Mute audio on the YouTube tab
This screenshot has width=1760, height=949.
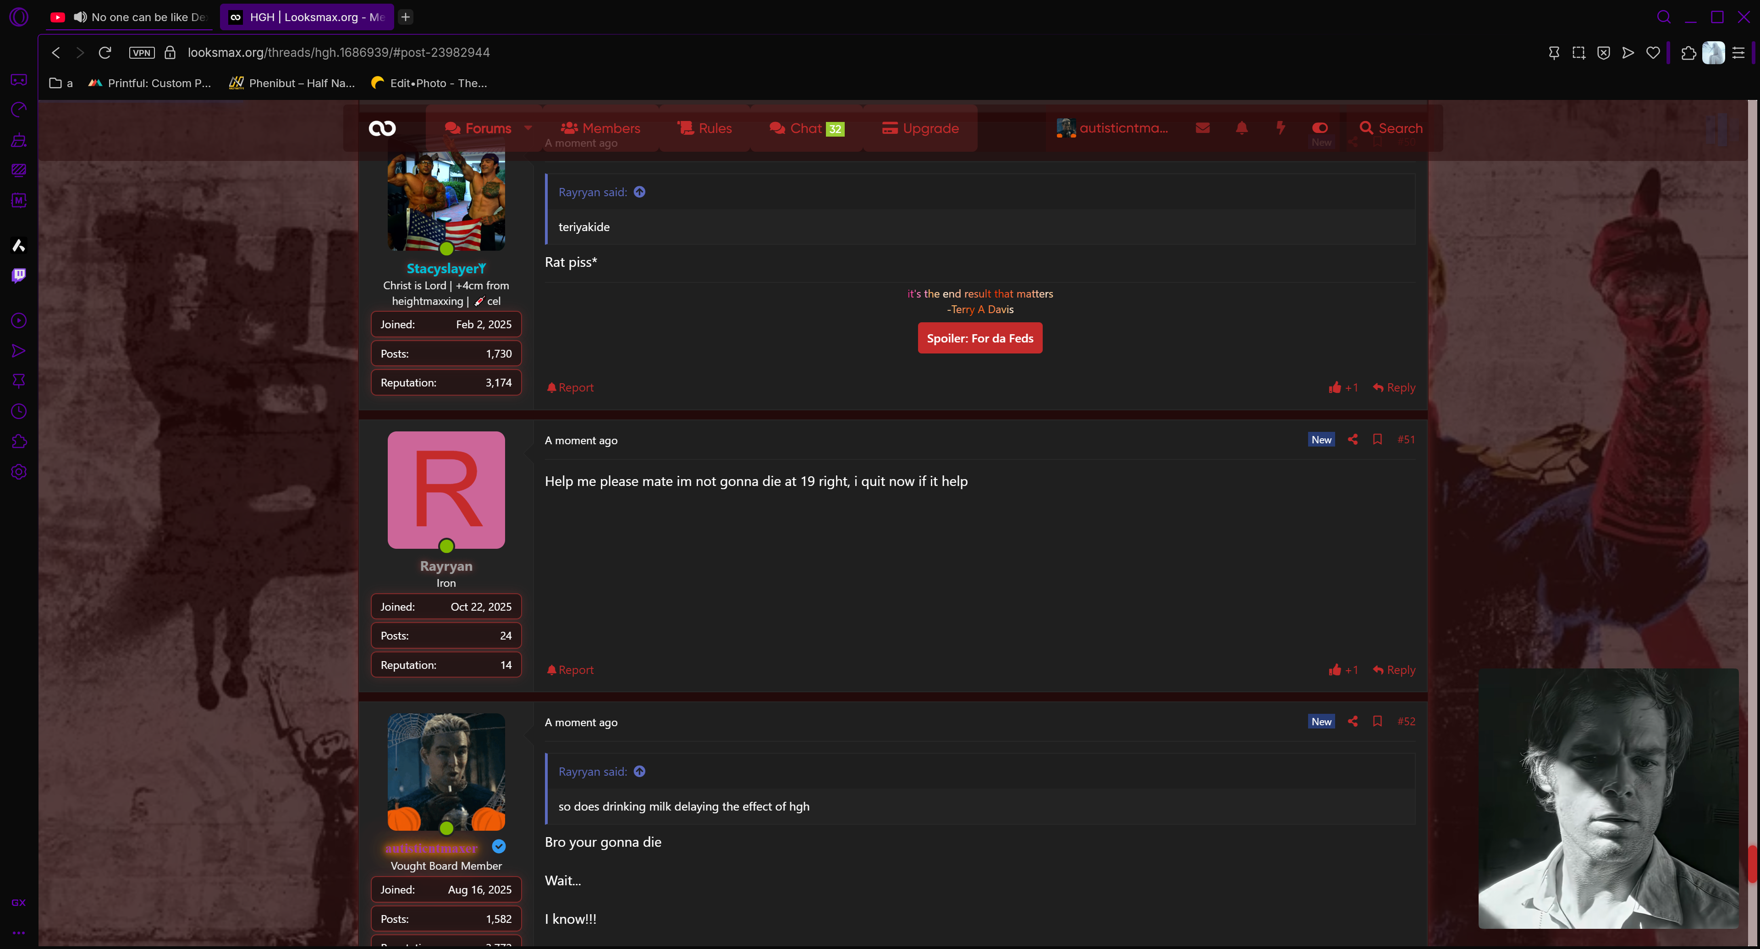point(80,17)
